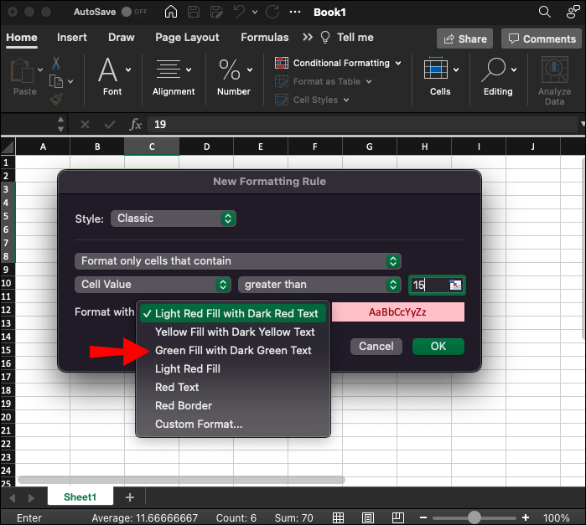Click the formula bar input showing 19
This screenshot has height=525, width=586.
click(352, 124)
